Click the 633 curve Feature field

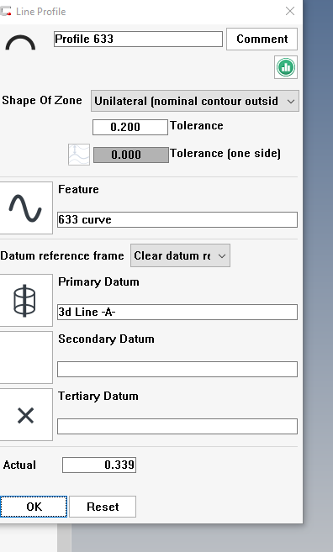click(x=177, y=219)
